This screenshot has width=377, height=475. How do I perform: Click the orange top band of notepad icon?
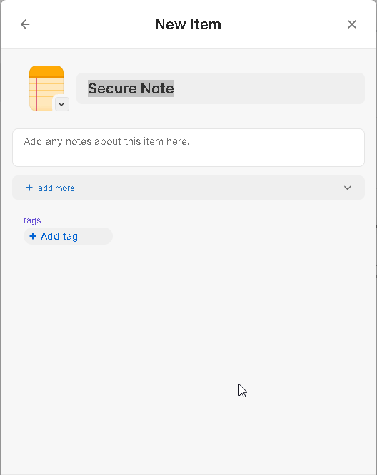(x=46, y=71)
